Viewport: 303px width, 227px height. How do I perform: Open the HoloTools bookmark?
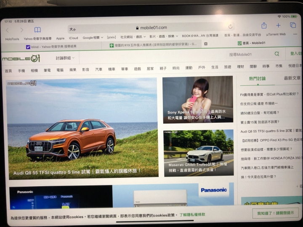[x=12, y=39]
